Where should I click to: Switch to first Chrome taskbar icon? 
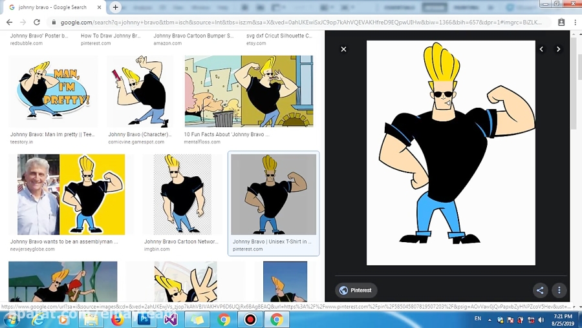(x=224, y=320)
